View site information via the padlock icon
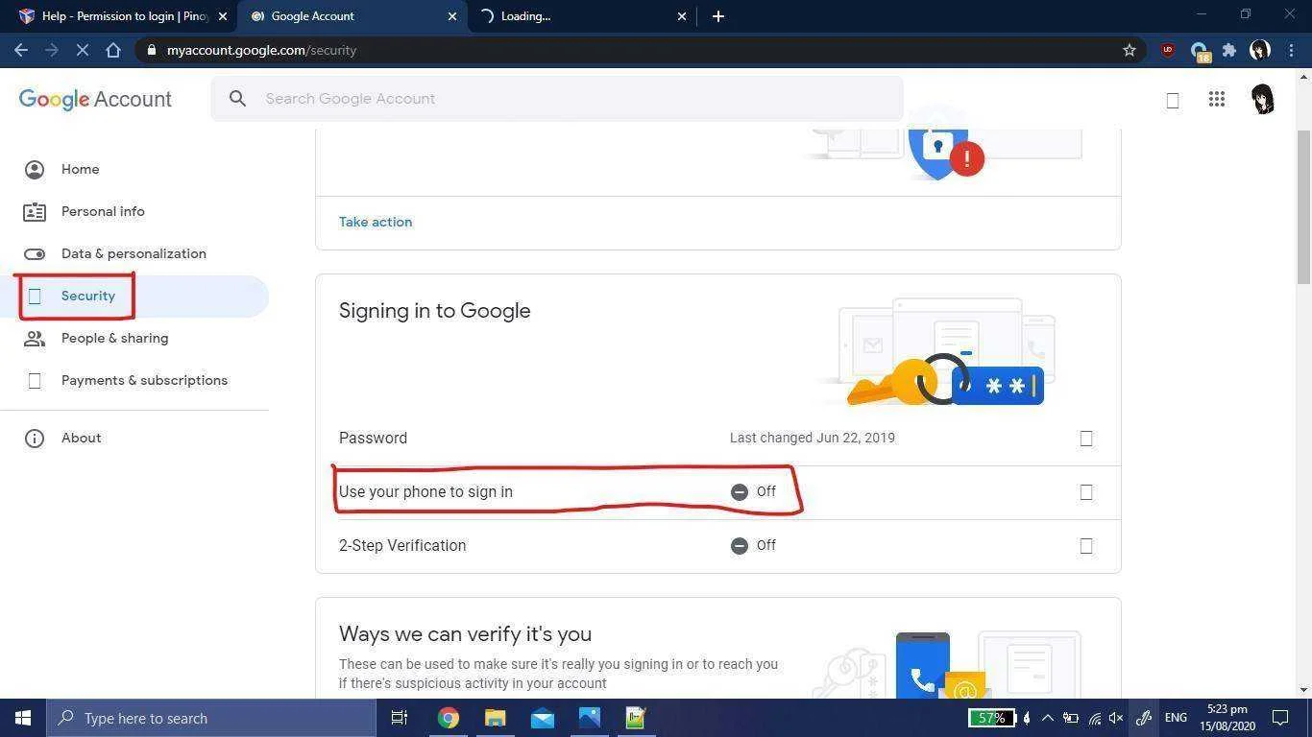Screen dimensions: 1312x737 [151, 50]
